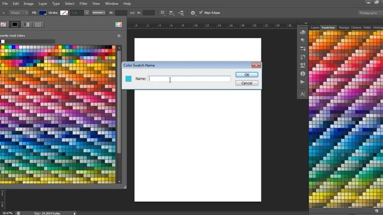Open the Tool Presets panel icon
Image resolution: width=383 pixels, height=215 pixels.
click(x=303, y=65)
